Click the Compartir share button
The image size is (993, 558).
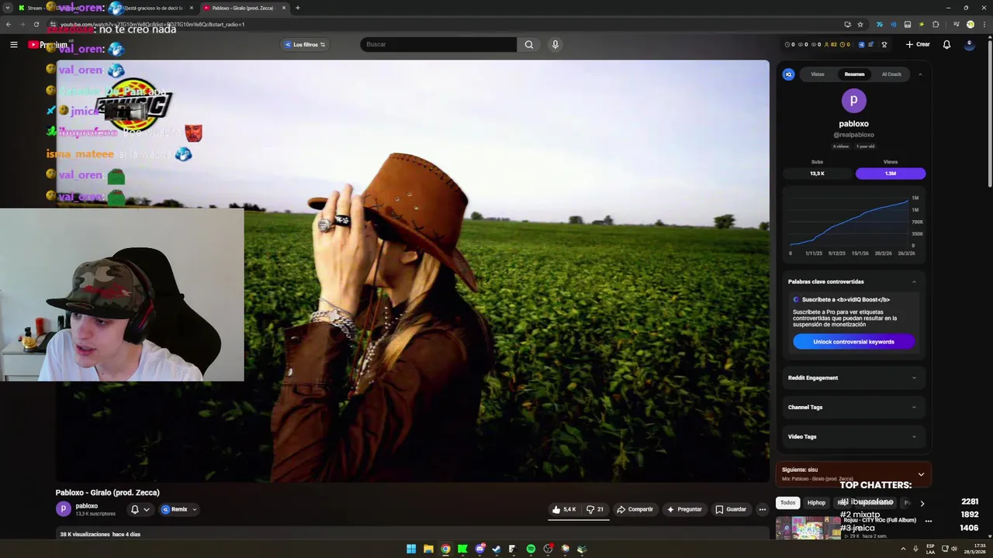635,509
